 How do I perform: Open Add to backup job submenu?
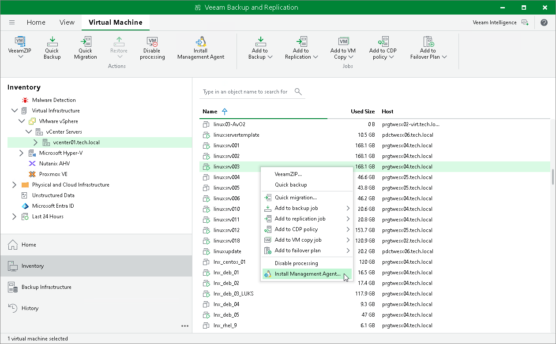click(307, 208)
